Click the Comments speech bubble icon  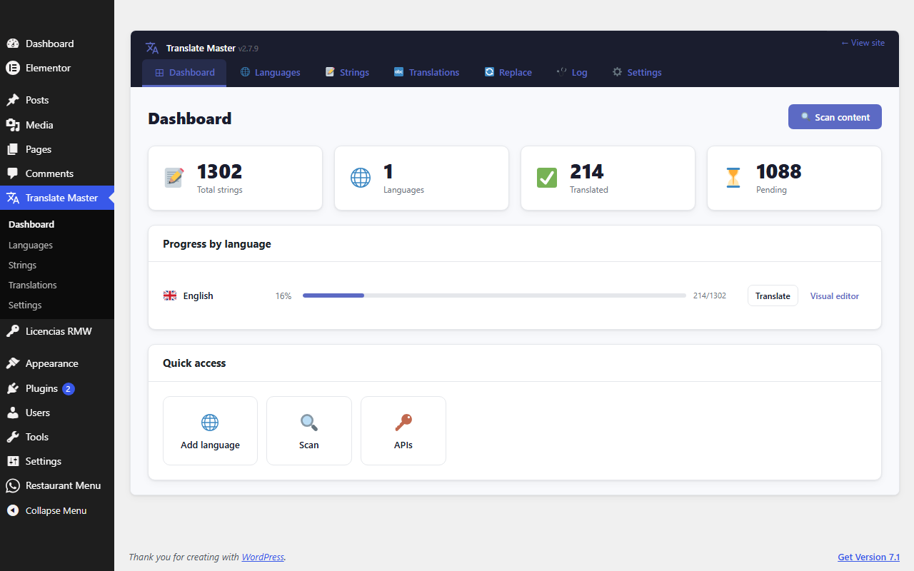click(x=13, y=173)
